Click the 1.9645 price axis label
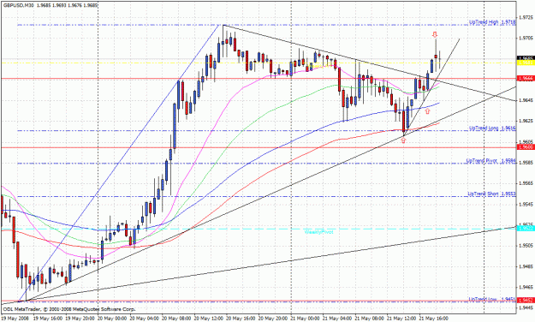 526,100
